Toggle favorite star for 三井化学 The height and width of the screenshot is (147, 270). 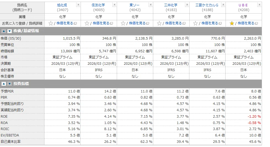(159, 23)
